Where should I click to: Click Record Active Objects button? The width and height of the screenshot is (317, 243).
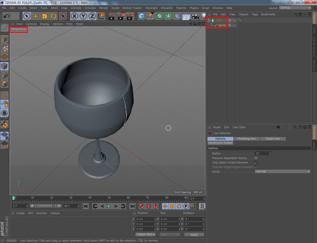pos(142,206)
